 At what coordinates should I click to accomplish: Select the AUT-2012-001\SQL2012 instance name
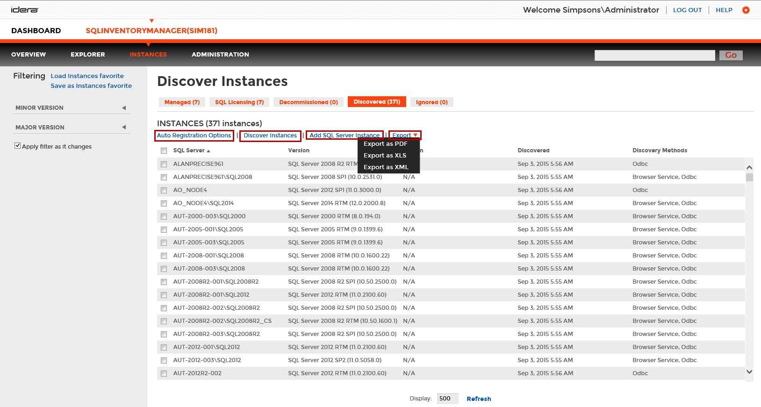click(x=207, y=347)
